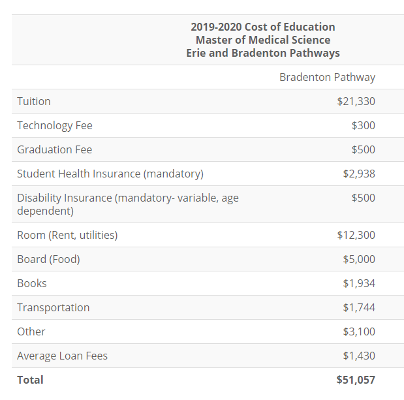Select the $3,100 Other expenses value

tap(359, 331)
